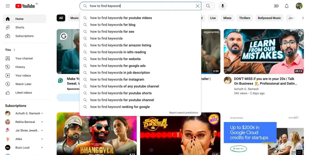Select the Thrillers filter chip
309x155 pixels.
(x=245, y=18)
